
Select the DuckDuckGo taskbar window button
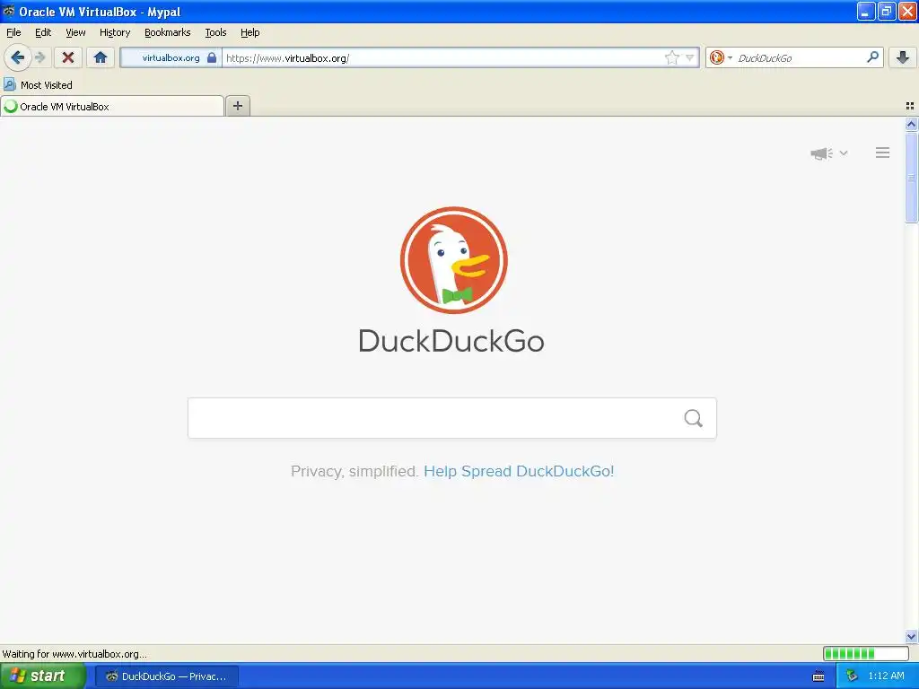[x=166, y=676]
